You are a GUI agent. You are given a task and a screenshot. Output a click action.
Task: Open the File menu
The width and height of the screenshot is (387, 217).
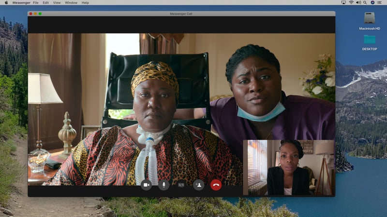(x=36, y=2)
